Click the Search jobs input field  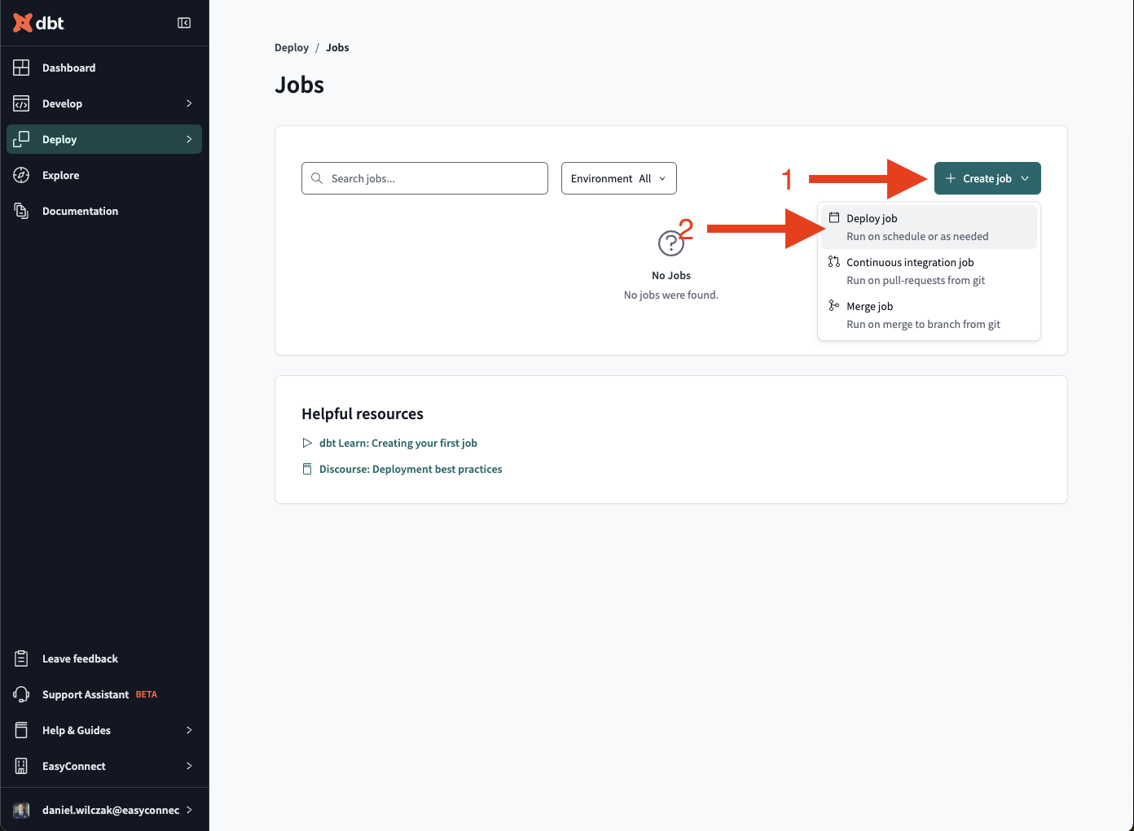click(424, 178)
